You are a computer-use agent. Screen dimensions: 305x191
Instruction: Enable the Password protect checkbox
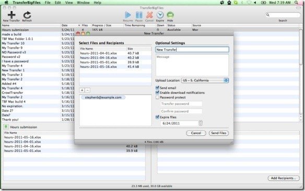157,97
